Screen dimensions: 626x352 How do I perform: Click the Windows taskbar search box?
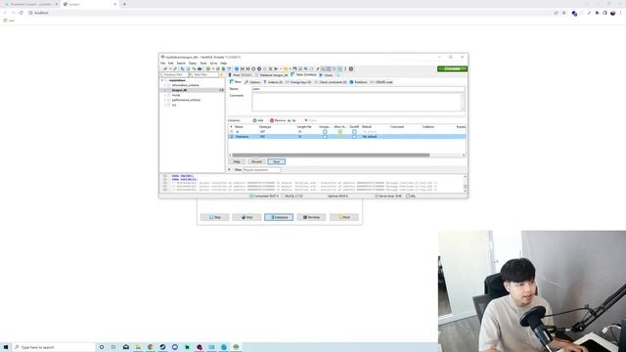tap(54, 347)
